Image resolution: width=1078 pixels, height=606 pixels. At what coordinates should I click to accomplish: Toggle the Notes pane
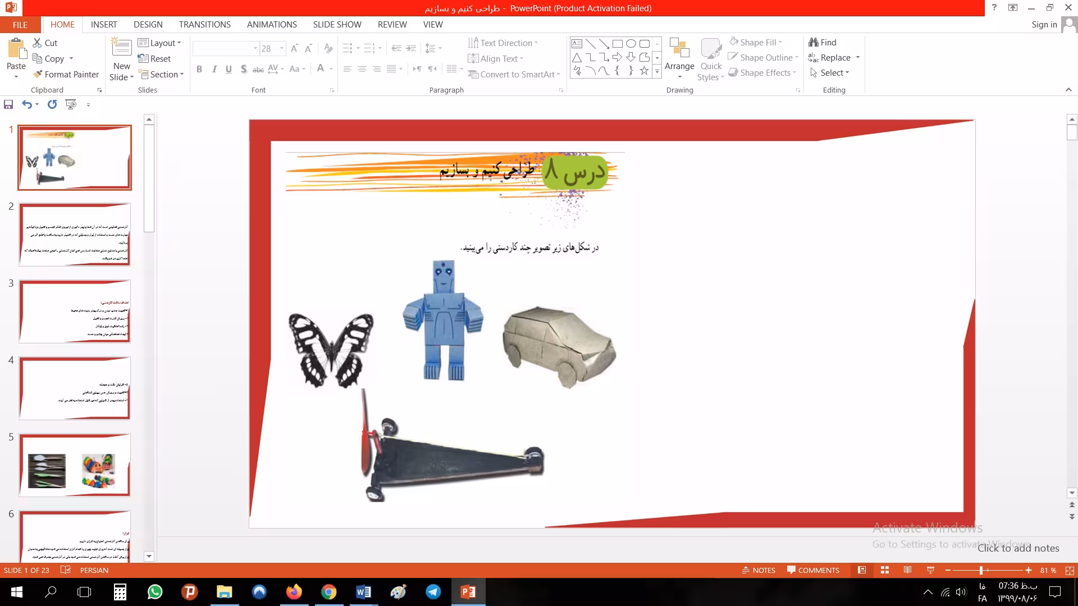coord(759,570)
